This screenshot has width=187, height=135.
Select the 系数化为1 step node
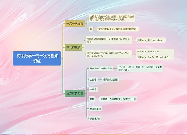tap(95, 118)
